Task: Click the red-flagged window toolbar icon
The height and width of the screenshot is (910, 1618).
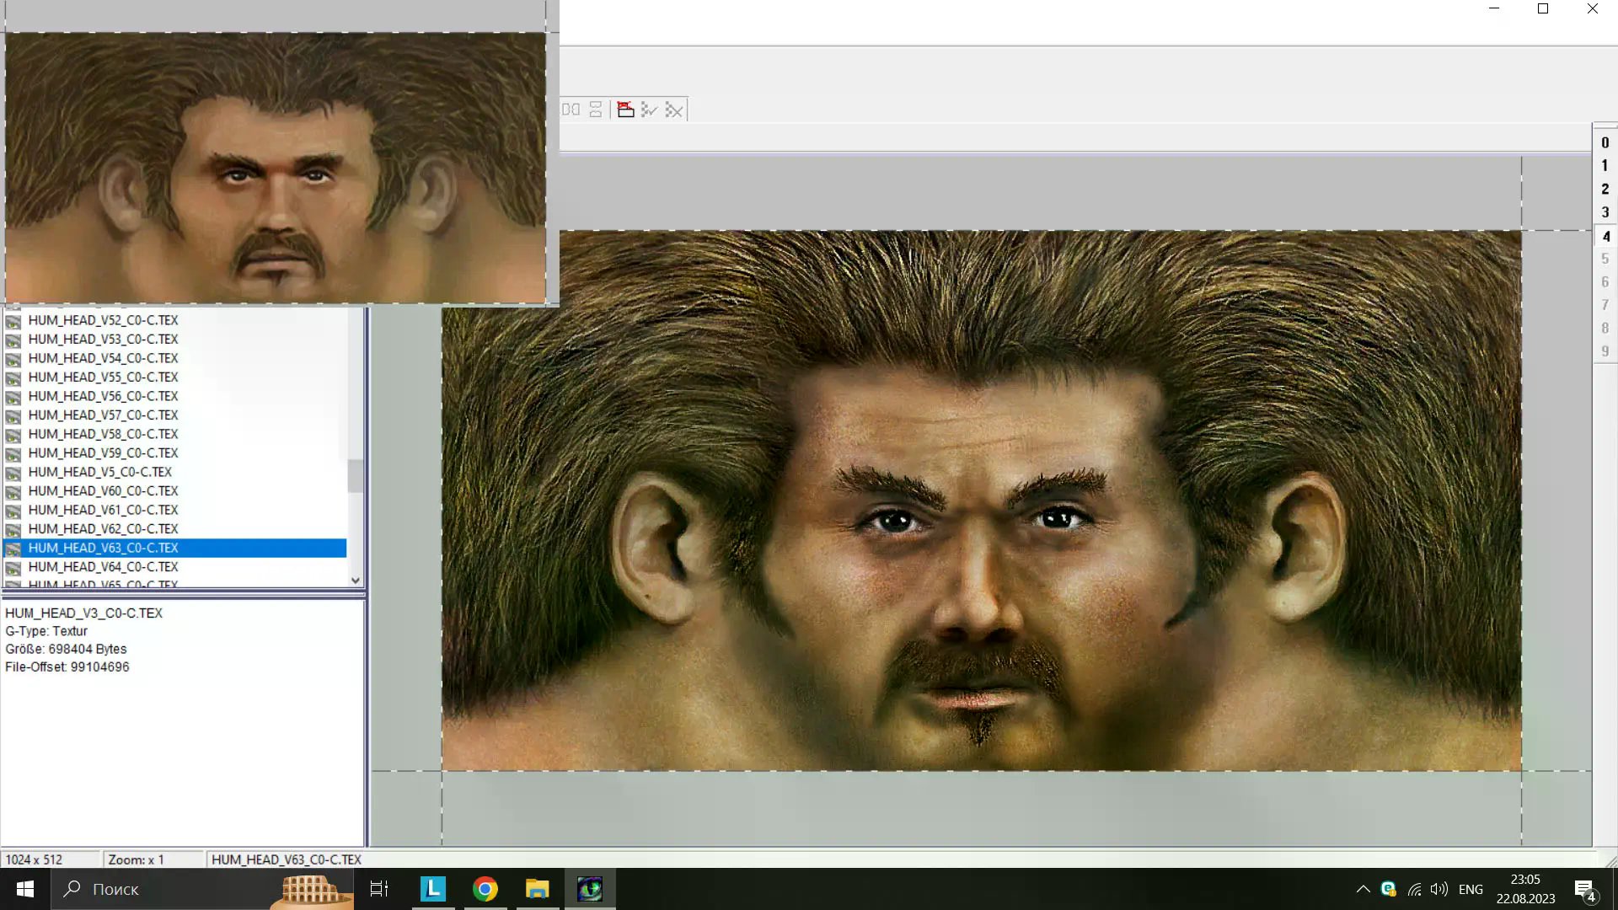Action: pyautogui.click(x=625, y=110)
